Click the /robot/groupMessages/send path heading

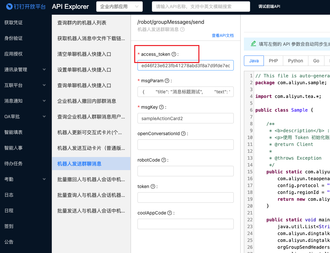(171, 22)
